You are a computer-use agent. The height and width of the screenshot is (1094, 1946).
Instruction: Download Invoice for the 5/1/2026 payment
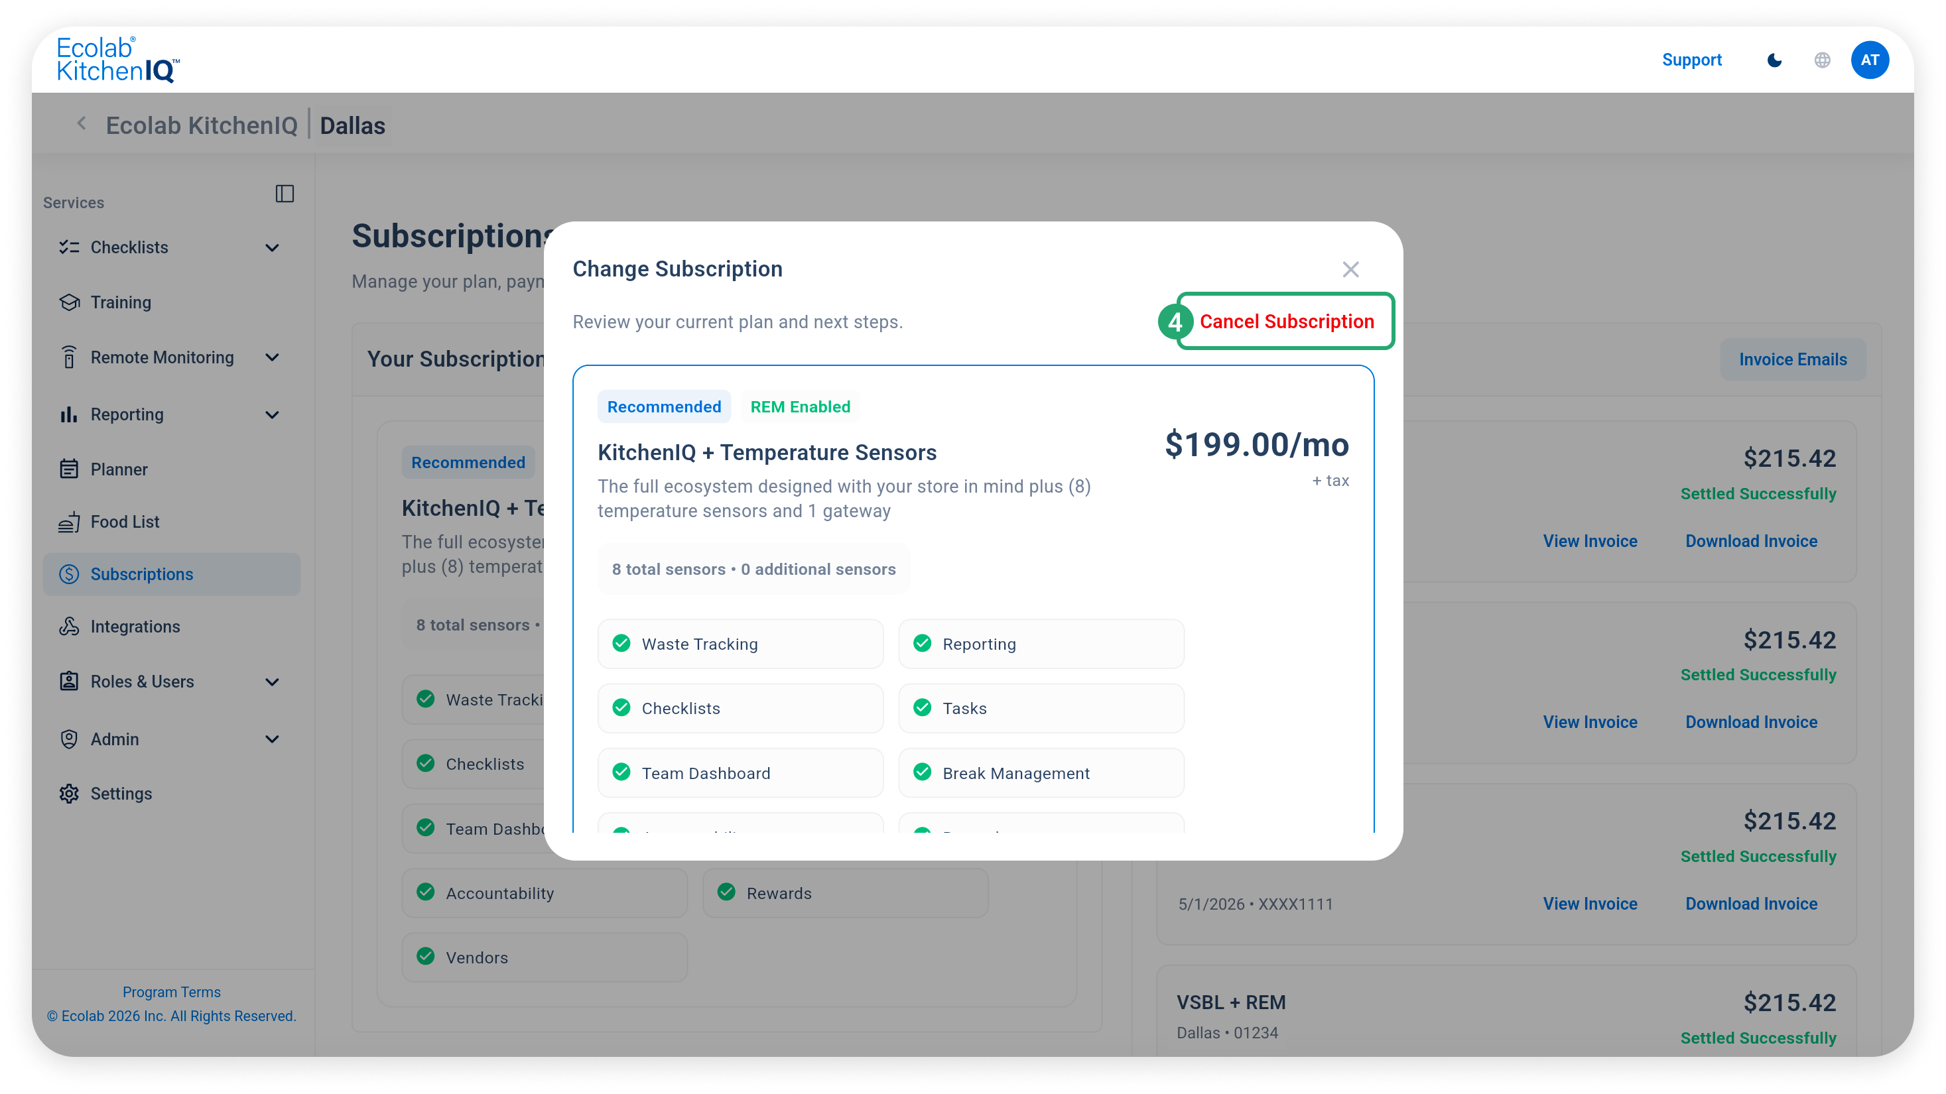click(1751, 904)
